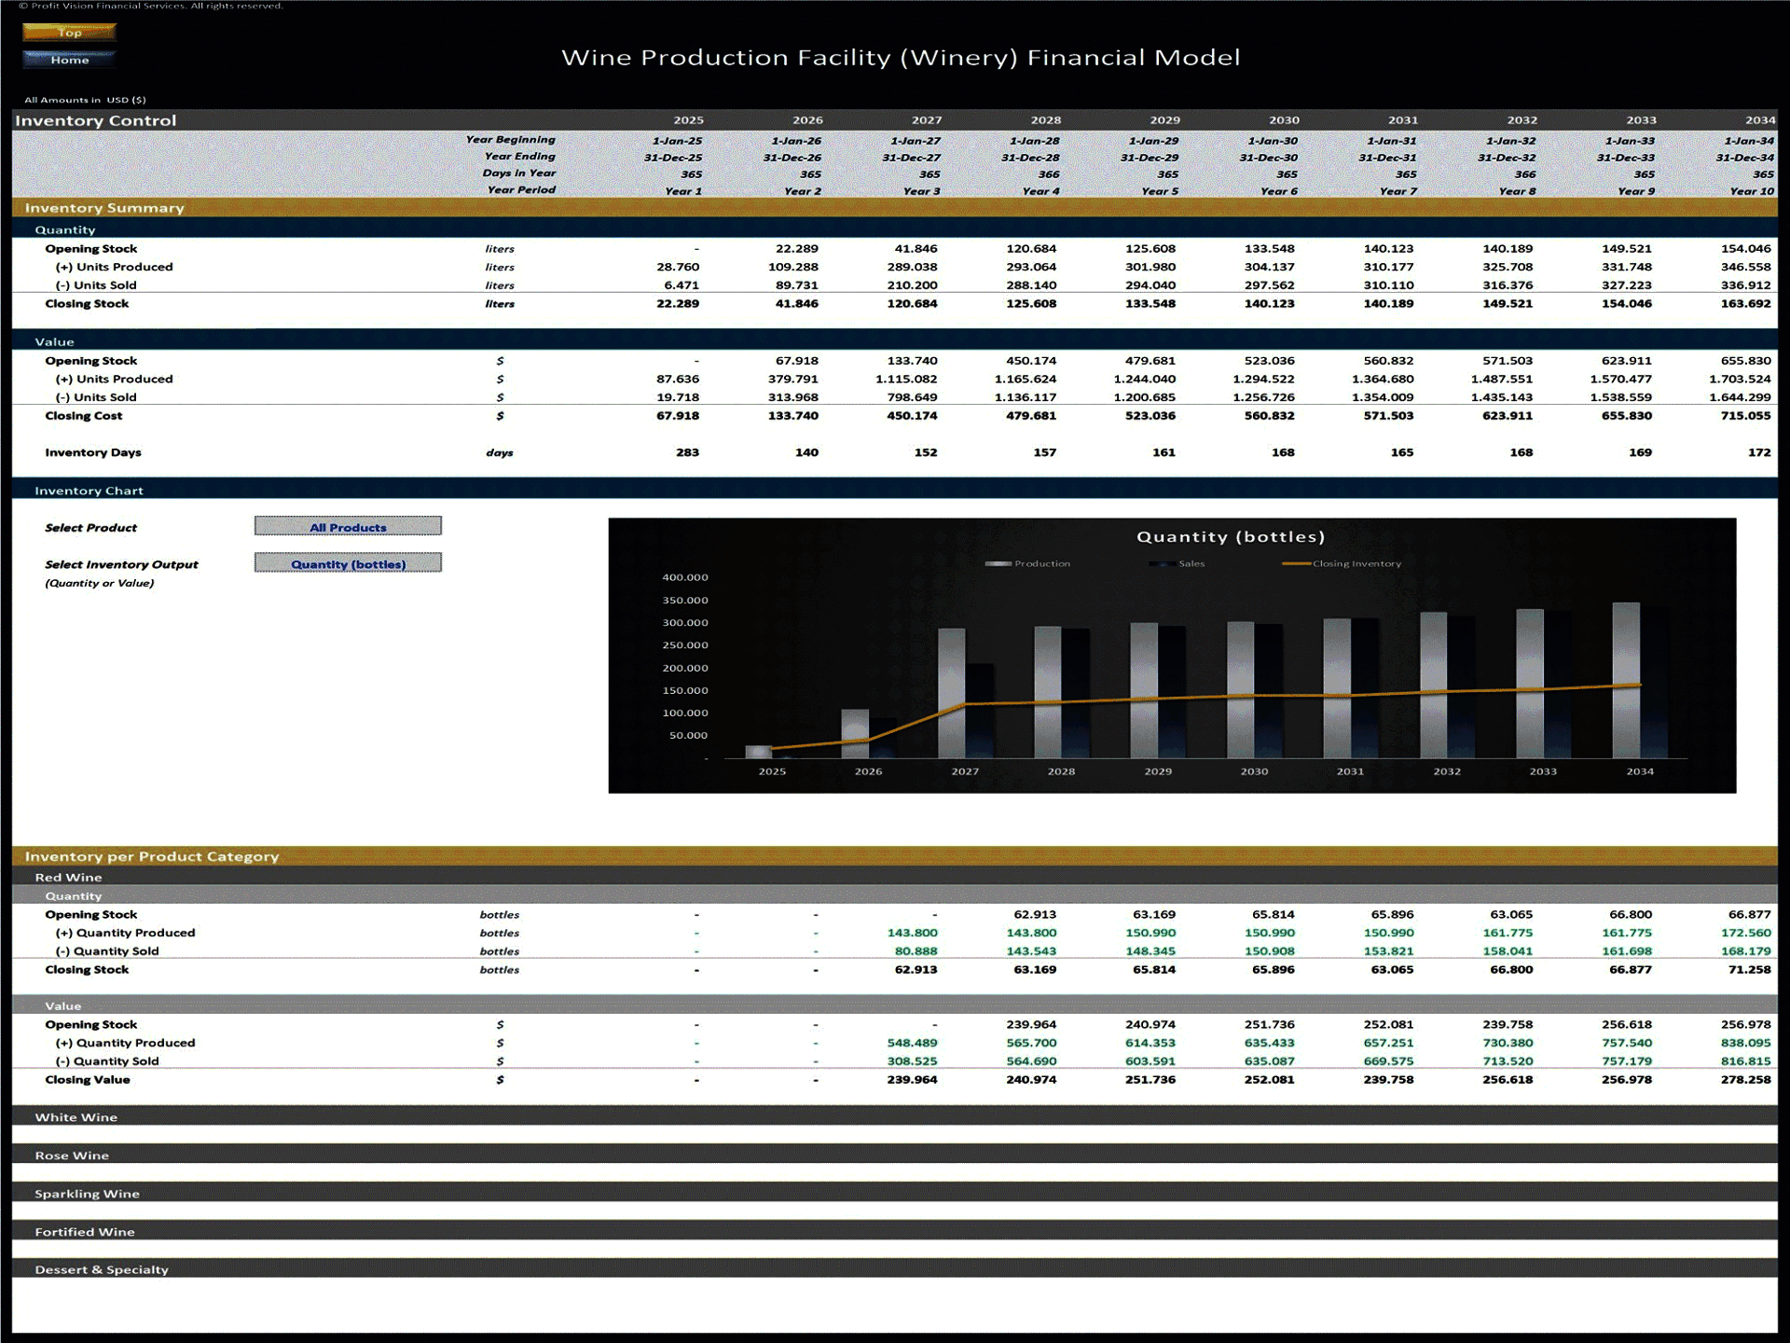Click Red Wine Quantity Sold 80.888
Viewport: 1790px width, 1343px height.
[916, 951]
